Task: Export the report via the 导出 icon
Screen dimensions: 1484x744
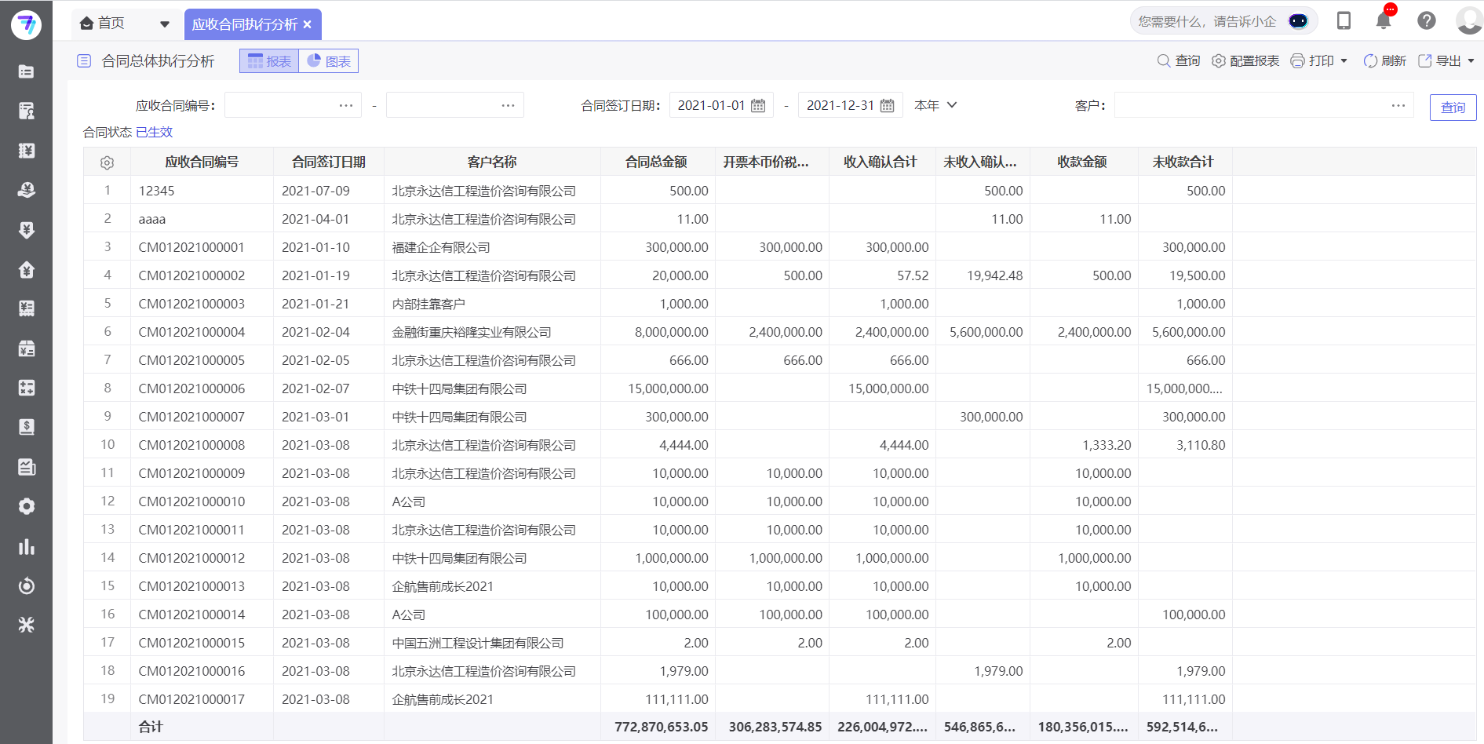Action: click(1424, 60)
